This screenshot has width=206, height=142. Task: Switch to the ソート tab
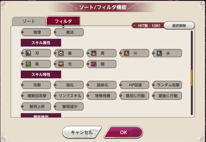[29, 21]
